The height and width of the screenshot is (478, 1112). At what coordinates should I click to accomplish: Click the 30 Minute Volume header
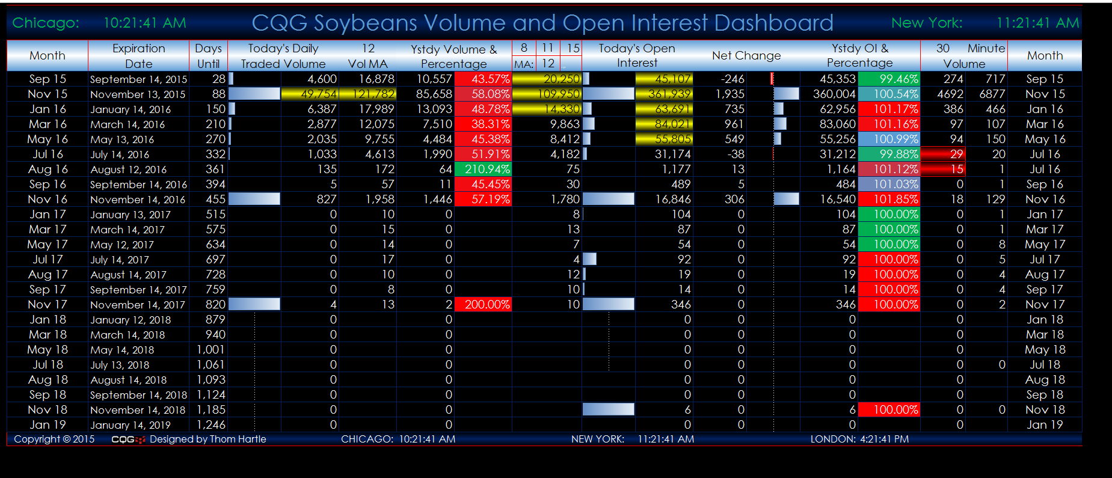964,56
